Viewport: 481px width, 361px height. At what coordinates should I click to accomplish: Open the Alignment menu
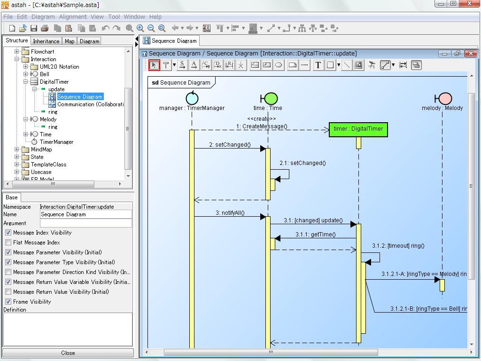coord(73,16)
